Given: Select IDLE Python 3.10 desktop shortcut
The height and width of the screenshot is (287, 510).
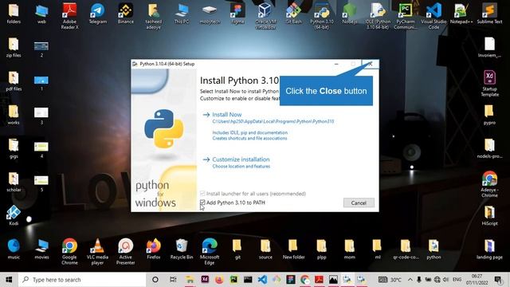Looking at the screenshot, I should click(x=377, y=16).
